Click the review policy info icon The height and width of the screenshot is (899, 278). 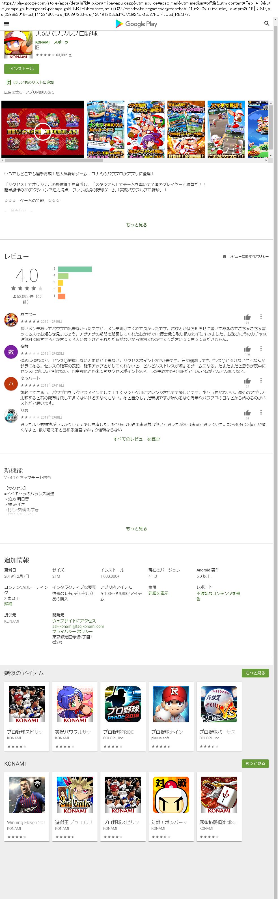225,257
